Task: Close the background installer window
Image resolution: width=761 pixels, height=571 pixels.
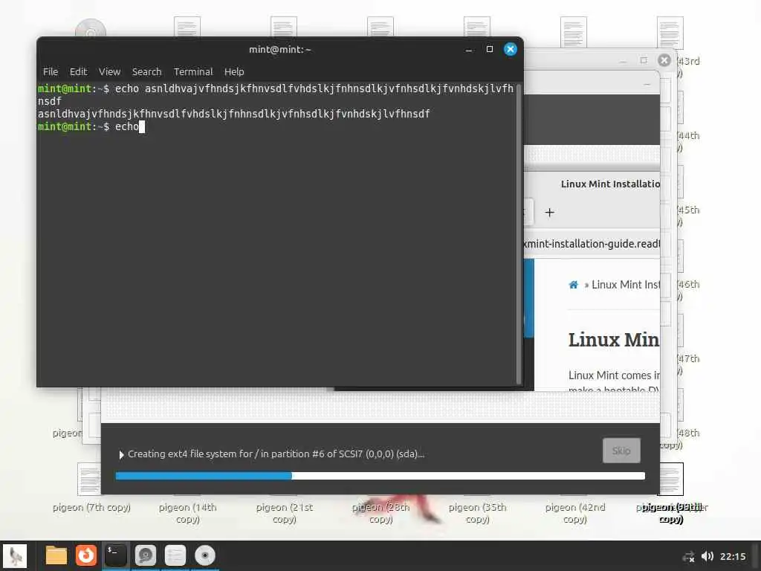Action: click(664, 60)
